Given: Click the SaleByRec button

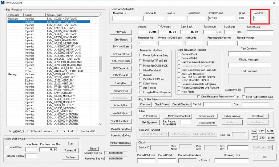Looking at the screenshot, I should click(x=121, y=83).
